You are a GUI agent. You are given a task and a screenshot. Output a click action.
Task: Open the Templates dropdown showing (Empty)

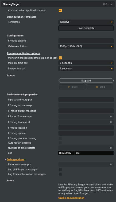click(x=86, y=22)
